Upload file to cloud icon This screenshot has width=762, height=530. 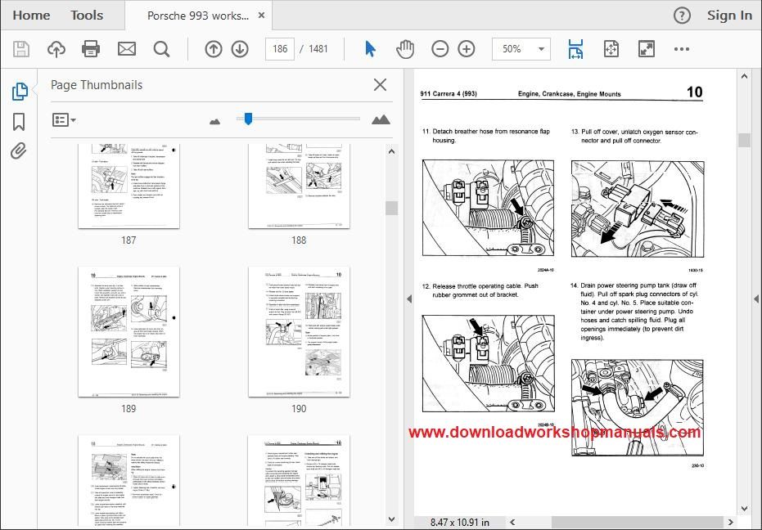(x=56, y=49)
